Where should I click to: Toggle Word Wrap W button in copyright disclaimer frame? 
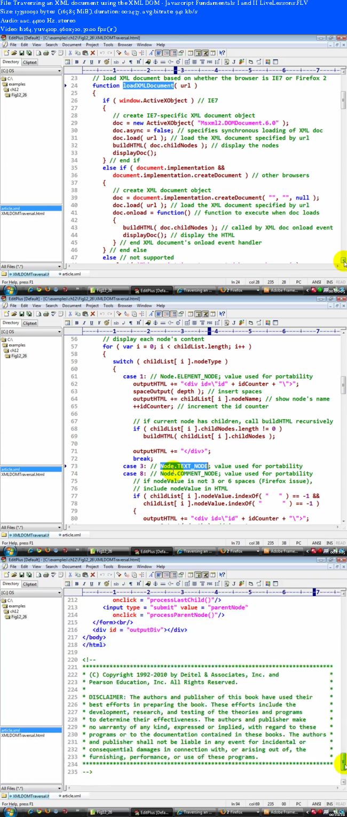pyautogui.click(x=158, y=575)
